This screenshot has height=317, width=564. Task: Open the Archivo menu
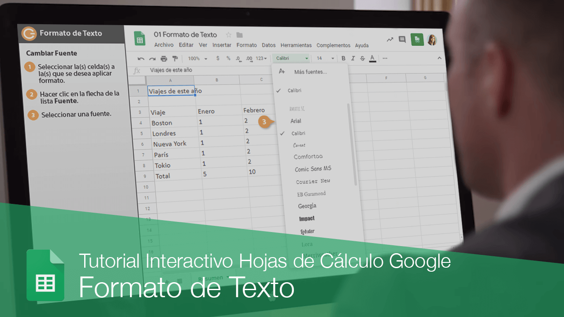tap(164, 45)
